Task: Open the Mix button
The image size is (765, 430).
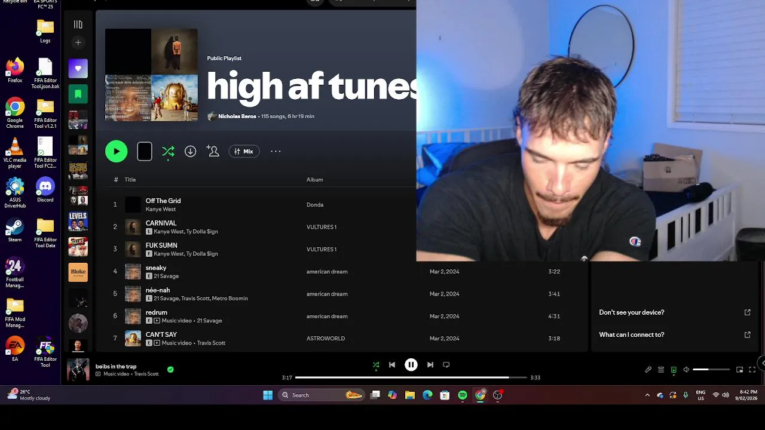Action: pos(244,152)
